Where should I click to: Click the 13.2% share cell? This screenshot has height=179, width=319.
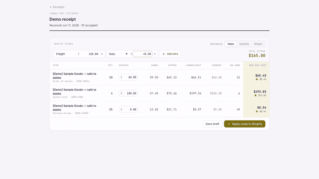pos(154,109)
